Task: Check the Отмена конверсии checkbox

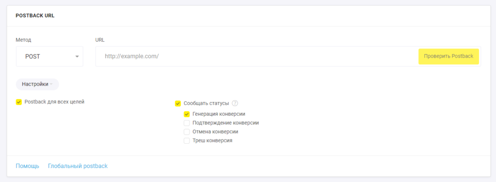Action: click(x=186, y=132)
